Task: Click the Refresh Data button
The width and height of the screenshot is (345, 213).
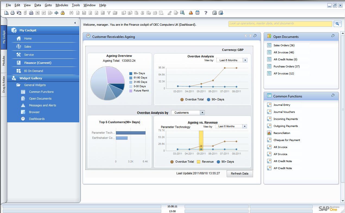Action: point(239,173)
